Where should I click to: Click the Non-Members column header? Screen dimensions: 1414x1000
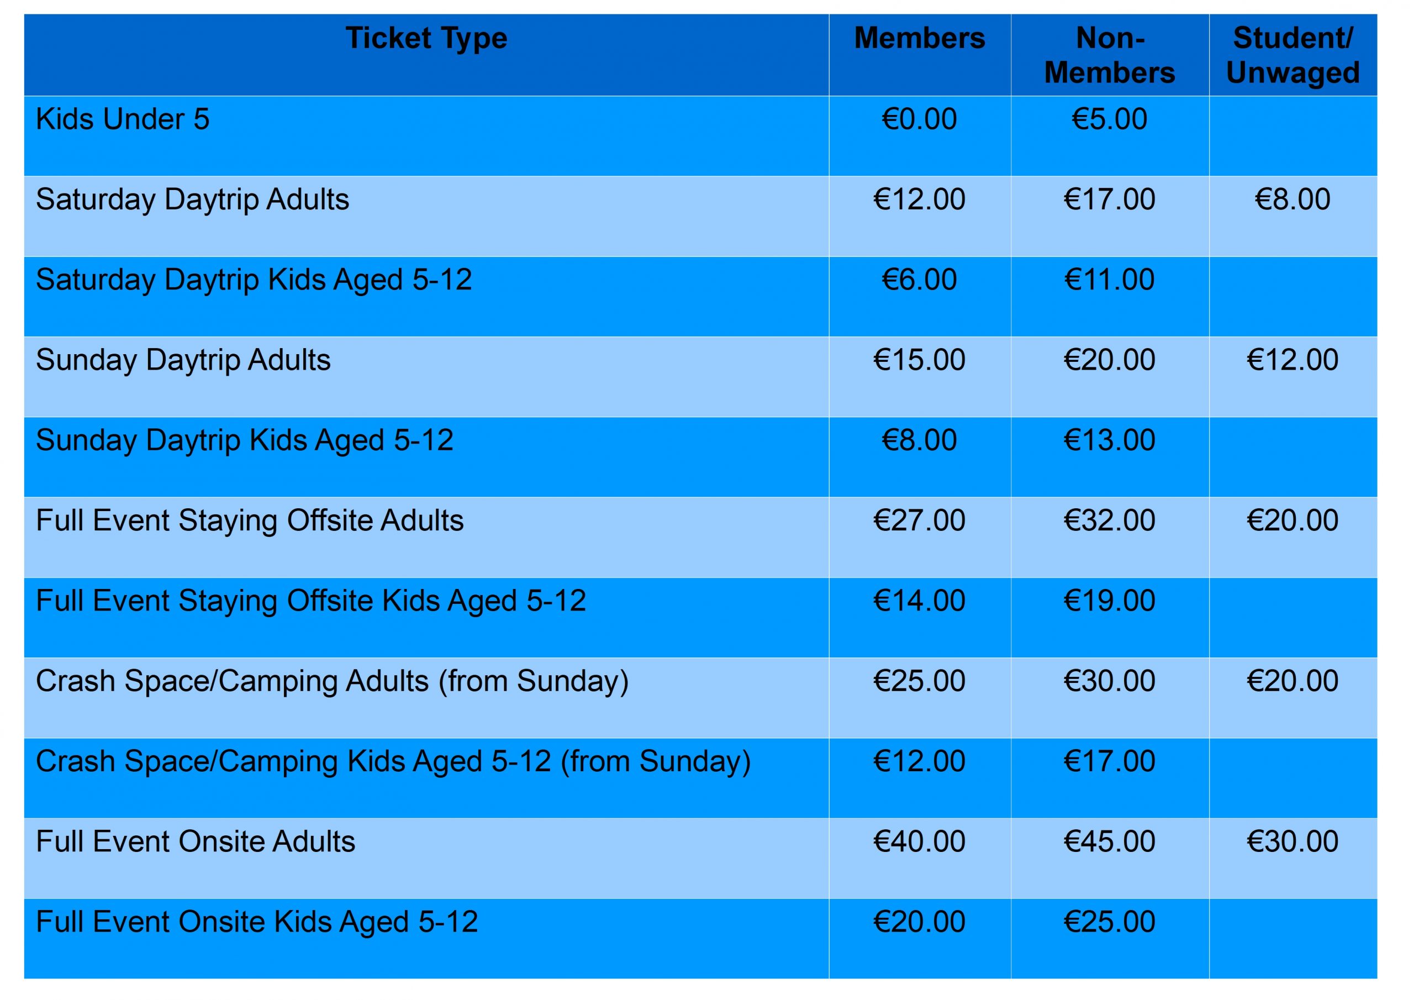[x=1110, y=55]
